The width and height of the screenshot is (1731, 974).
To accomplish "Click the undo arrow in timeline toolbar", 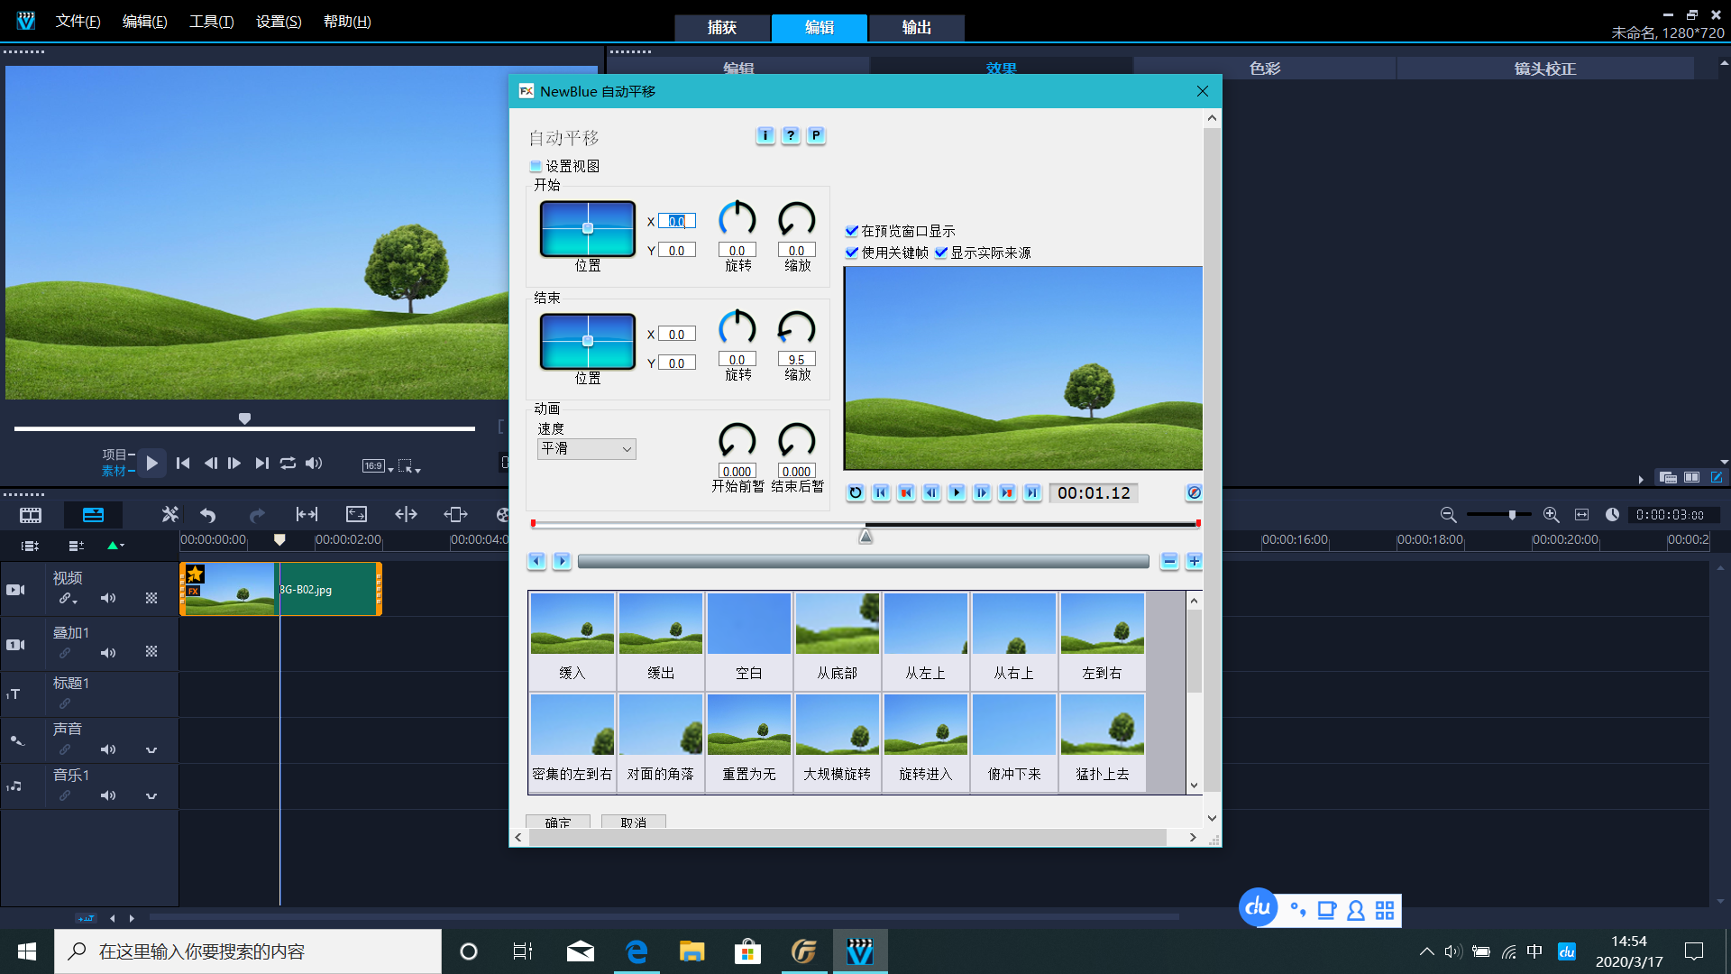I will (208, 515).
